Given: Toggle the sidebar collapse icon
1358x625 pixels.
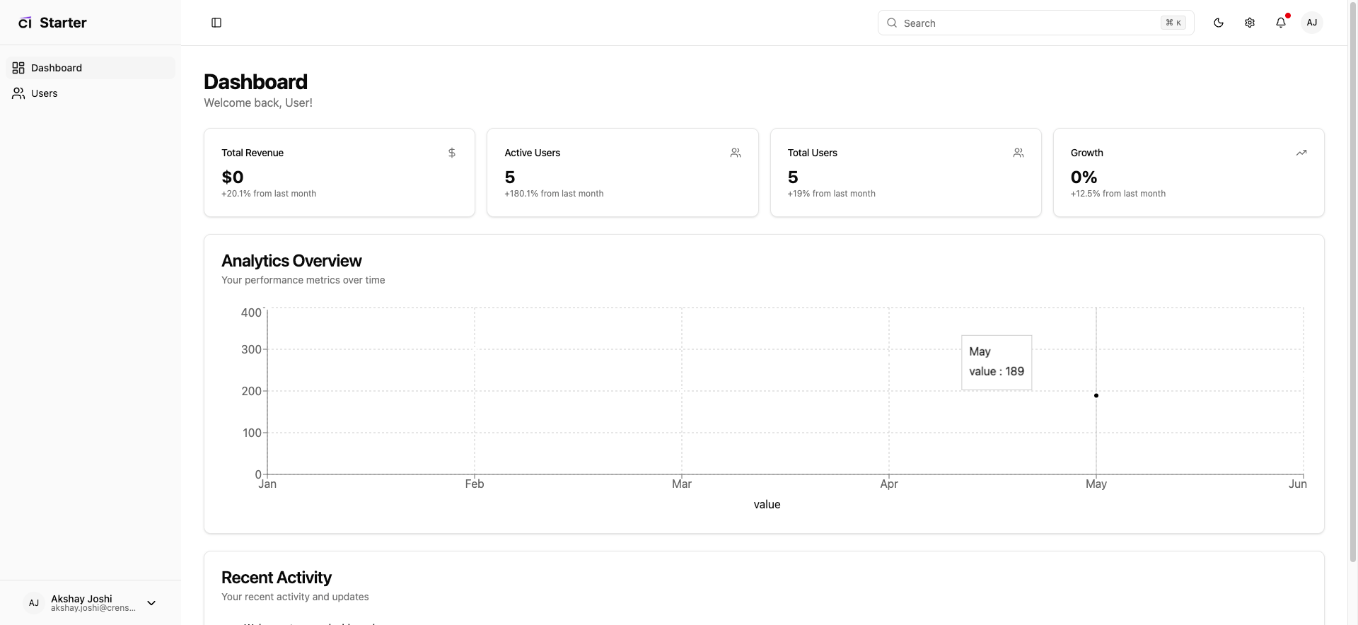Looking at the screenshot, I should coord(216,23).
